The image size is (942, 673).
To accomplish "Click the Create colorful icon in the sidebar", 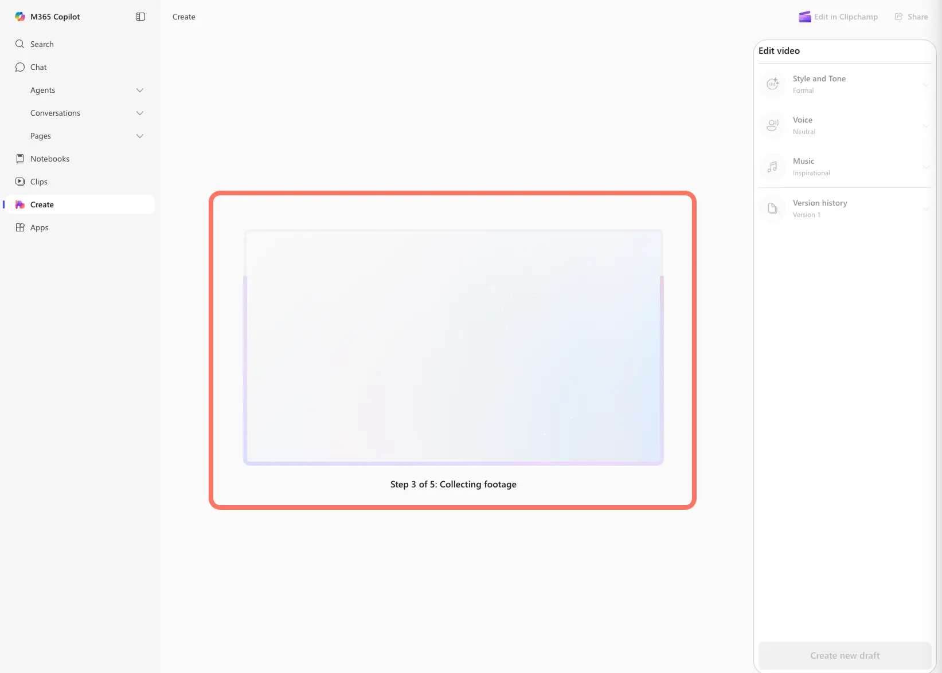I will point(20,204).
